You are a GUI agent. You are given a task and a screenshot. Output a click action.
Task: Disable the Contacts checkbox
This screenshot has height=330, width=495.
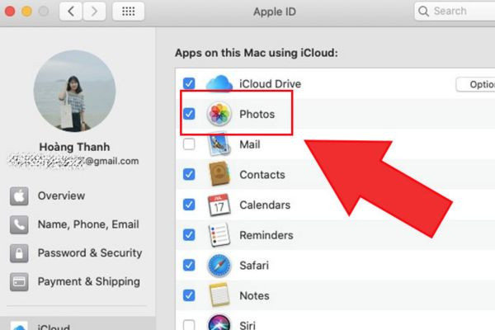tap(189, 174)
